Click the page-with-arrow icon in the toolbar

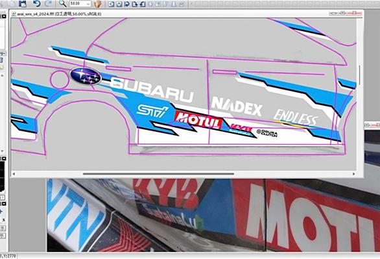134,4
